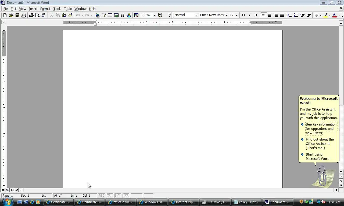Screen dimensions: 344x206
Task: Click the Document Map icon
Action: [136, 15]
